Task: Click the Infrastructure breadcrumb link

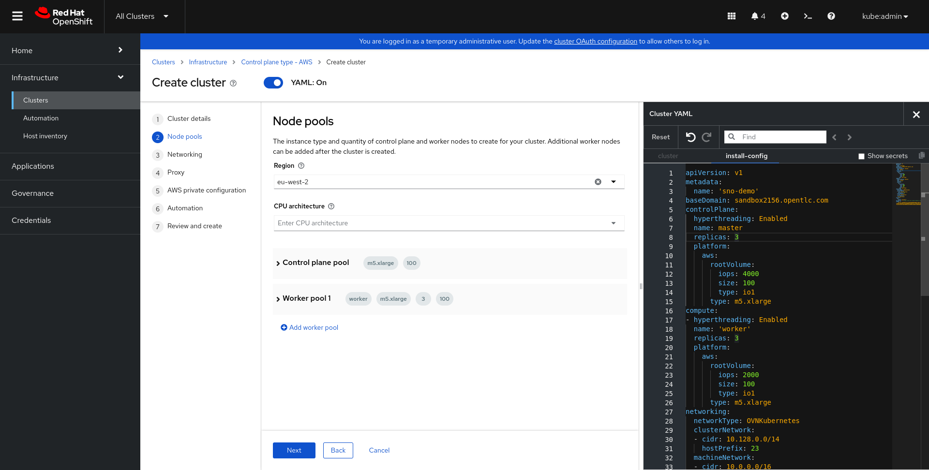Action: coord(208,62)
